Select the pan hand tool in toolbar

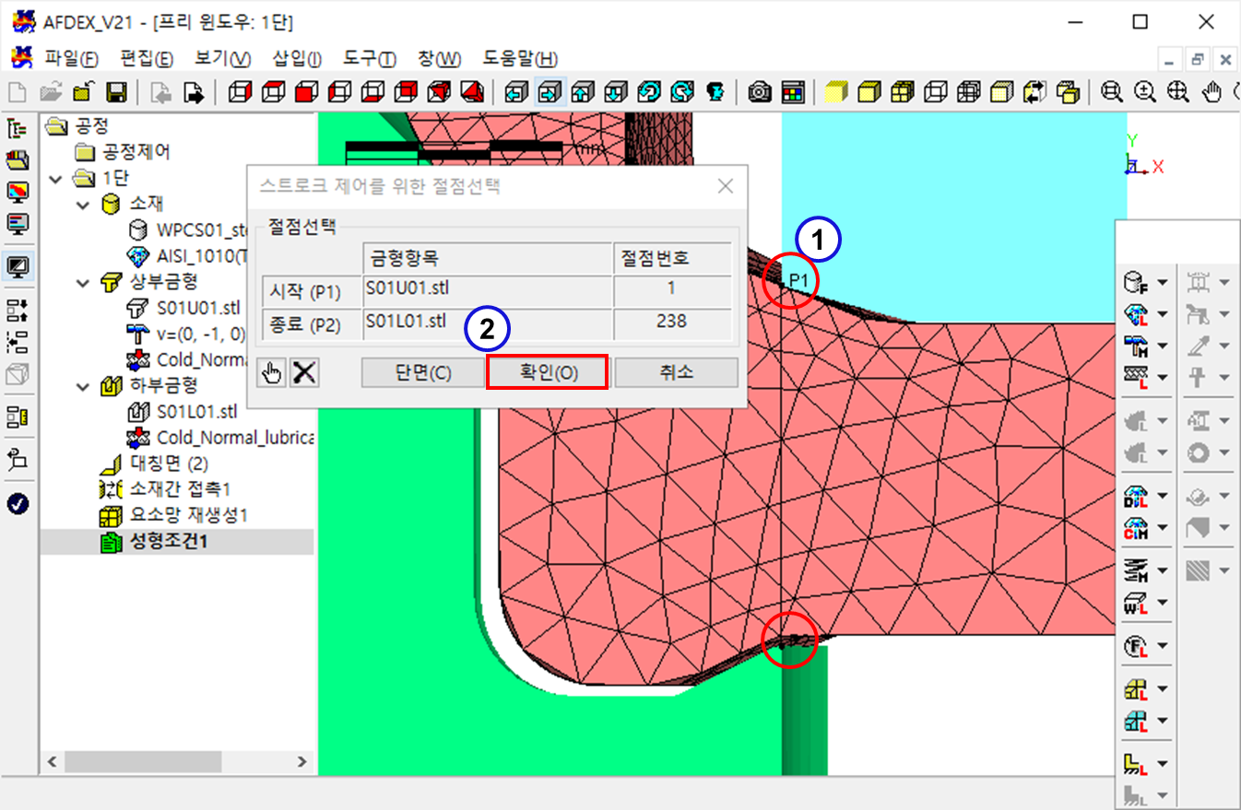[x=1211, y=92]
